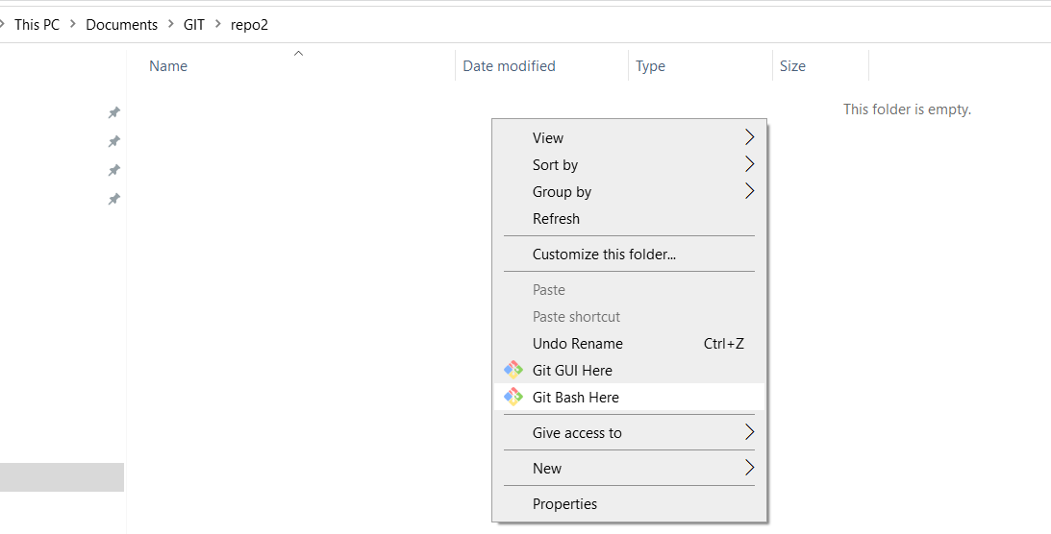This screenshot has width=1051, height=534.
Task: Select Undo Rename in context menu
Action: tap(577, 343)
